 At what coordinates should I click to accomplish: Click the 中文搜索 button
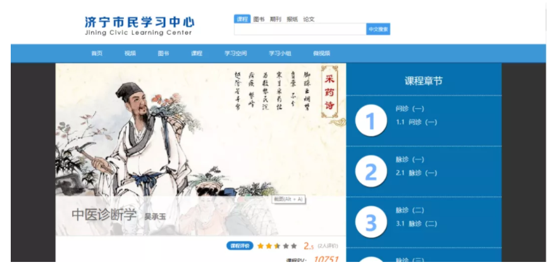(378, 29)
